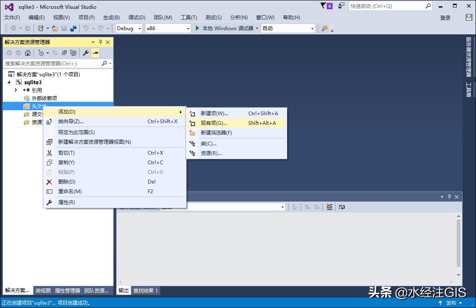Click the account avatar icon
The height and width of the screenshot is (308, 476).
469,17
